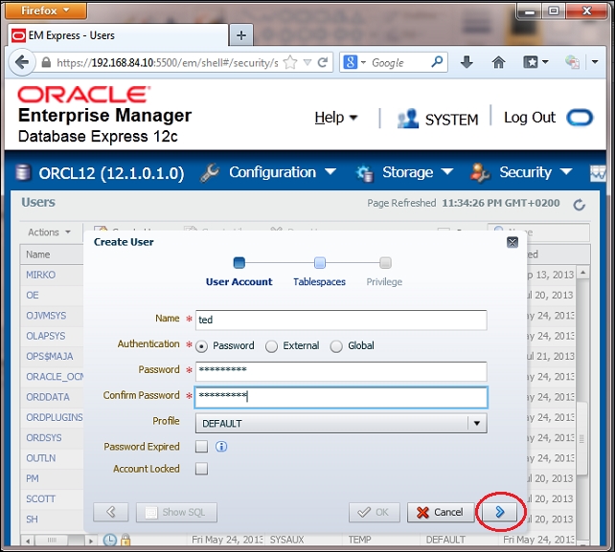
Task: Select Password authentication radio button
Action: click(x=201, y=346)
